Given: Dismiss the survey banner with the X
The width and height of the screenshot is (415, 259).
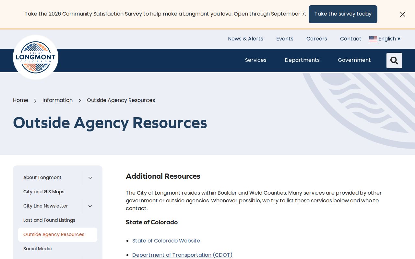Looking at the screenshot, I should point(403,14).
